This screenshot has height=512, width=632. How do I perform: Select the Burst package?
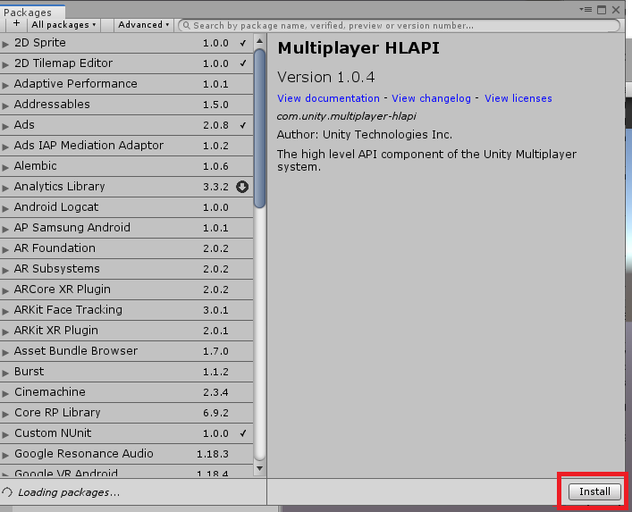127,372
